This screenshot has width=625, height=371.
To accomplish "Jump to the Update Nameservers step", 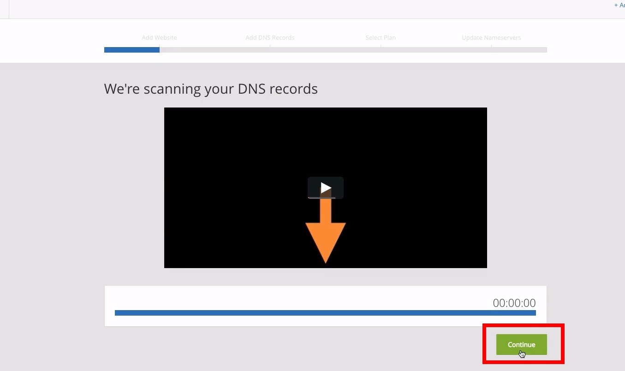I will point(491,38).
